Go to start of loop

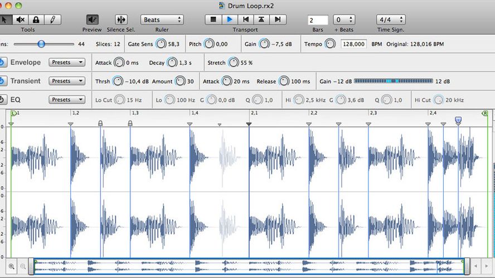coord(246,19)
